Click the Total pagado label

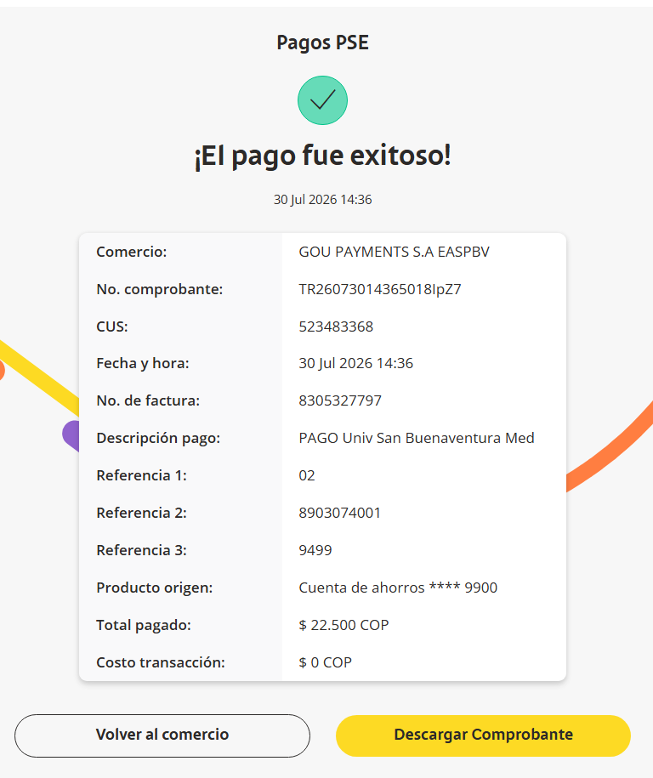point(144,625)
